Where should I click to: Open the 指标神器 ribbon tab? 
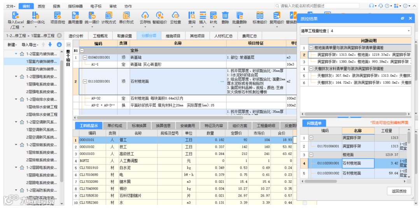[75, 6]
